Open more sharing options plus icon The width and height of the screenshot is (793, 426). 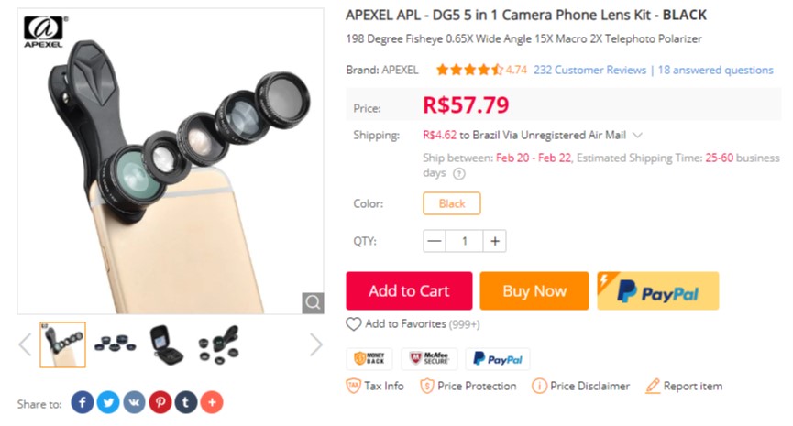pyautogui.click(x=212, y=402)
